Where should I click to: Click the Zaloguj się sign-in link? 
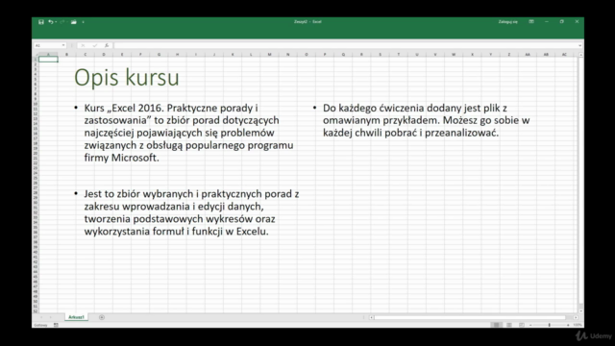[x=508, y=22]
